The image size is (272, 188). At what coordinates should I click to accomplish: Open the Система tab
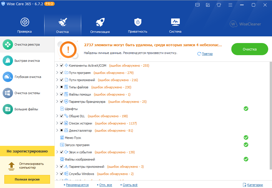click(175, 25)
